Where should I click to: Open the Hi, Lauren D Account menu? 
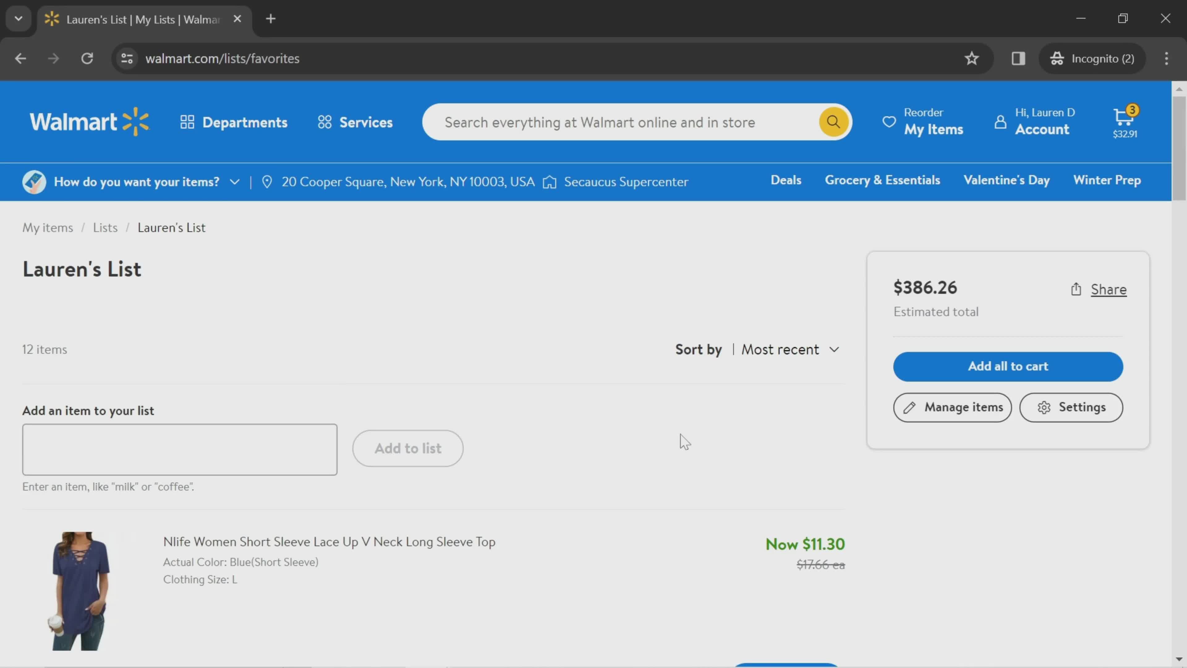(1035, 122)
